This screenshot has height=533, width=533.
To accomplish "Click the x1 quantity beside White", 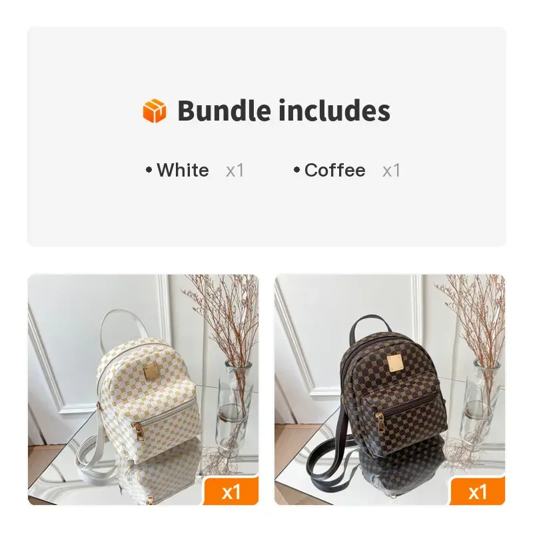I will click(235, 171).
